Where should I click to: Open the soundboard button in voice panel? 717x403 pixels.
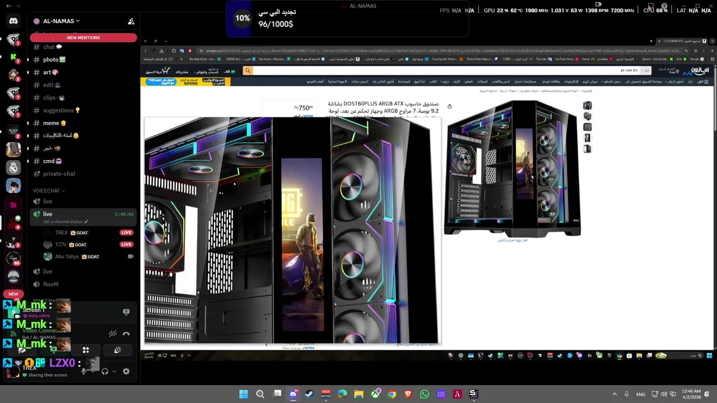pyautogui.click(x=118, y=350)
